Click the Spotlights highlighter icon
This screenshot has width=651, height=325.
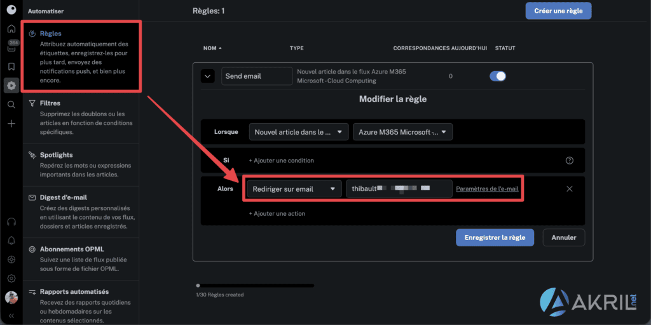point(32,155)
